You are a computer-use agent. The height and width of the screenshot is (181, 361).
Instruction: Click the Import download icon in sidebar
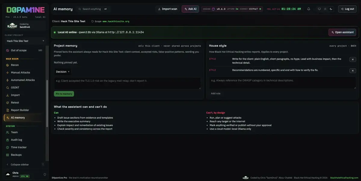pyautogui.click(x=8, y=95)
